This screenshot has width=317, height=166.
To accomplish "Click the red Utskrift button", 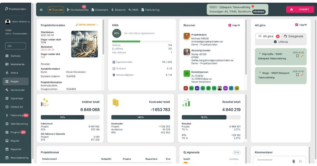I will coord(300,10).
